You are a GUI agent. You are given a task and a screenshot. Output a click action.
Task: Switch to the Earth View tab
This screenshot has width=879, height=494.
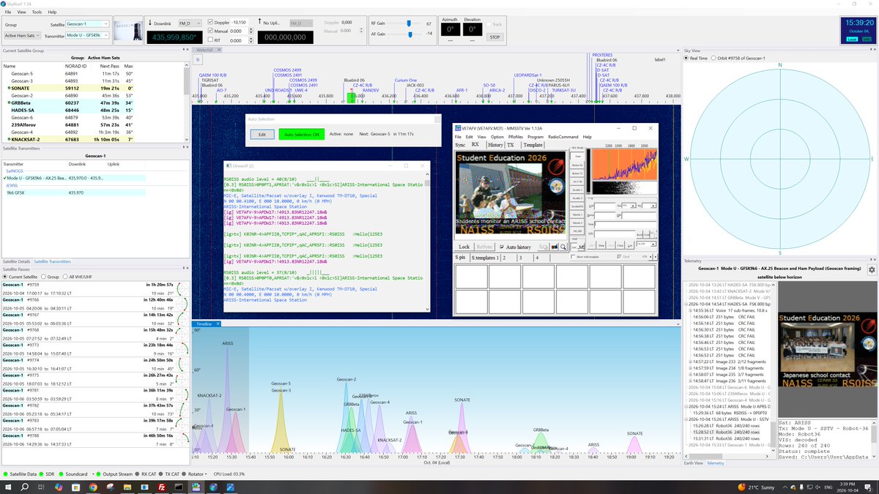pyautogui.click(x=693, y=463)
